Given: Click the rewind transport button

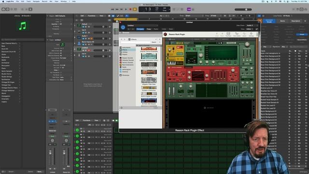Looking at the screenshot, I should coord(112,9).
